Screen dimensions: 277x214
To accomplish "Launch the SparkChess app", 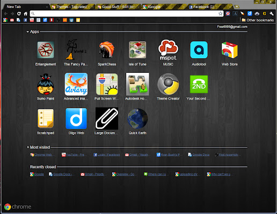I will click(x=107, y=50).
